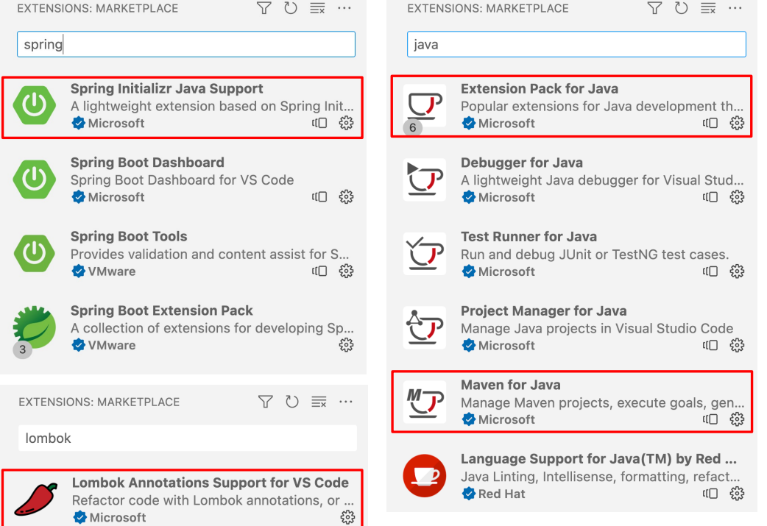The image size is (767, 526).
Task: Refresh extensions in lombok search panel
Action: (x=292, y=402)
